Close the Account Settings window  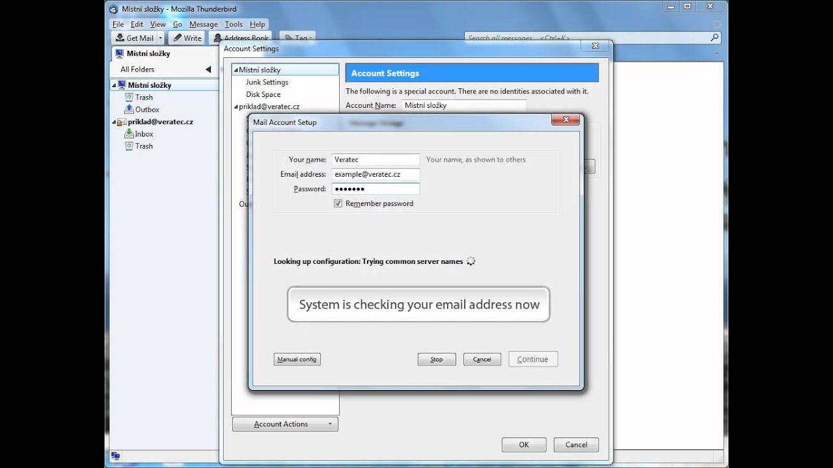pyautogui.click(x=595, y=46)
